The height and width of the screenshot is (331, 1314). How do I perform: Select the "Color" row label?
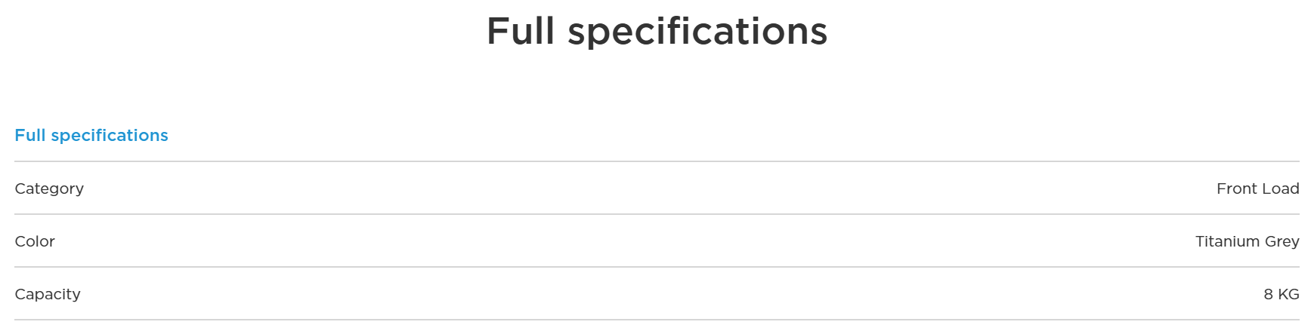coord(35,241)
